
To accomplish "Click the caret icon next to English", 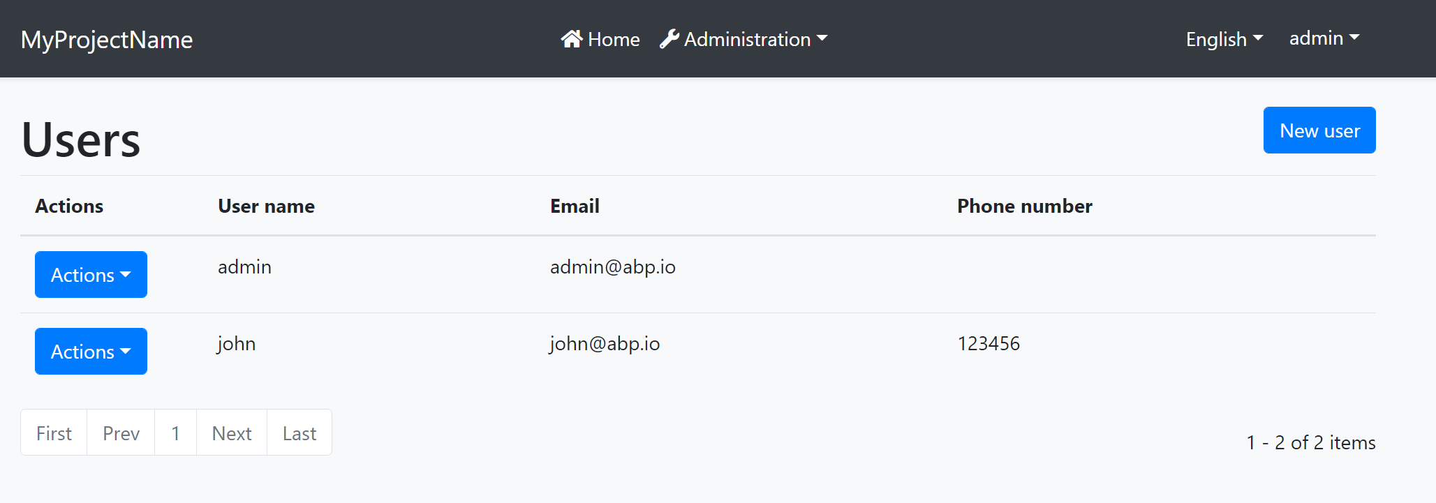I will 1259,39.
